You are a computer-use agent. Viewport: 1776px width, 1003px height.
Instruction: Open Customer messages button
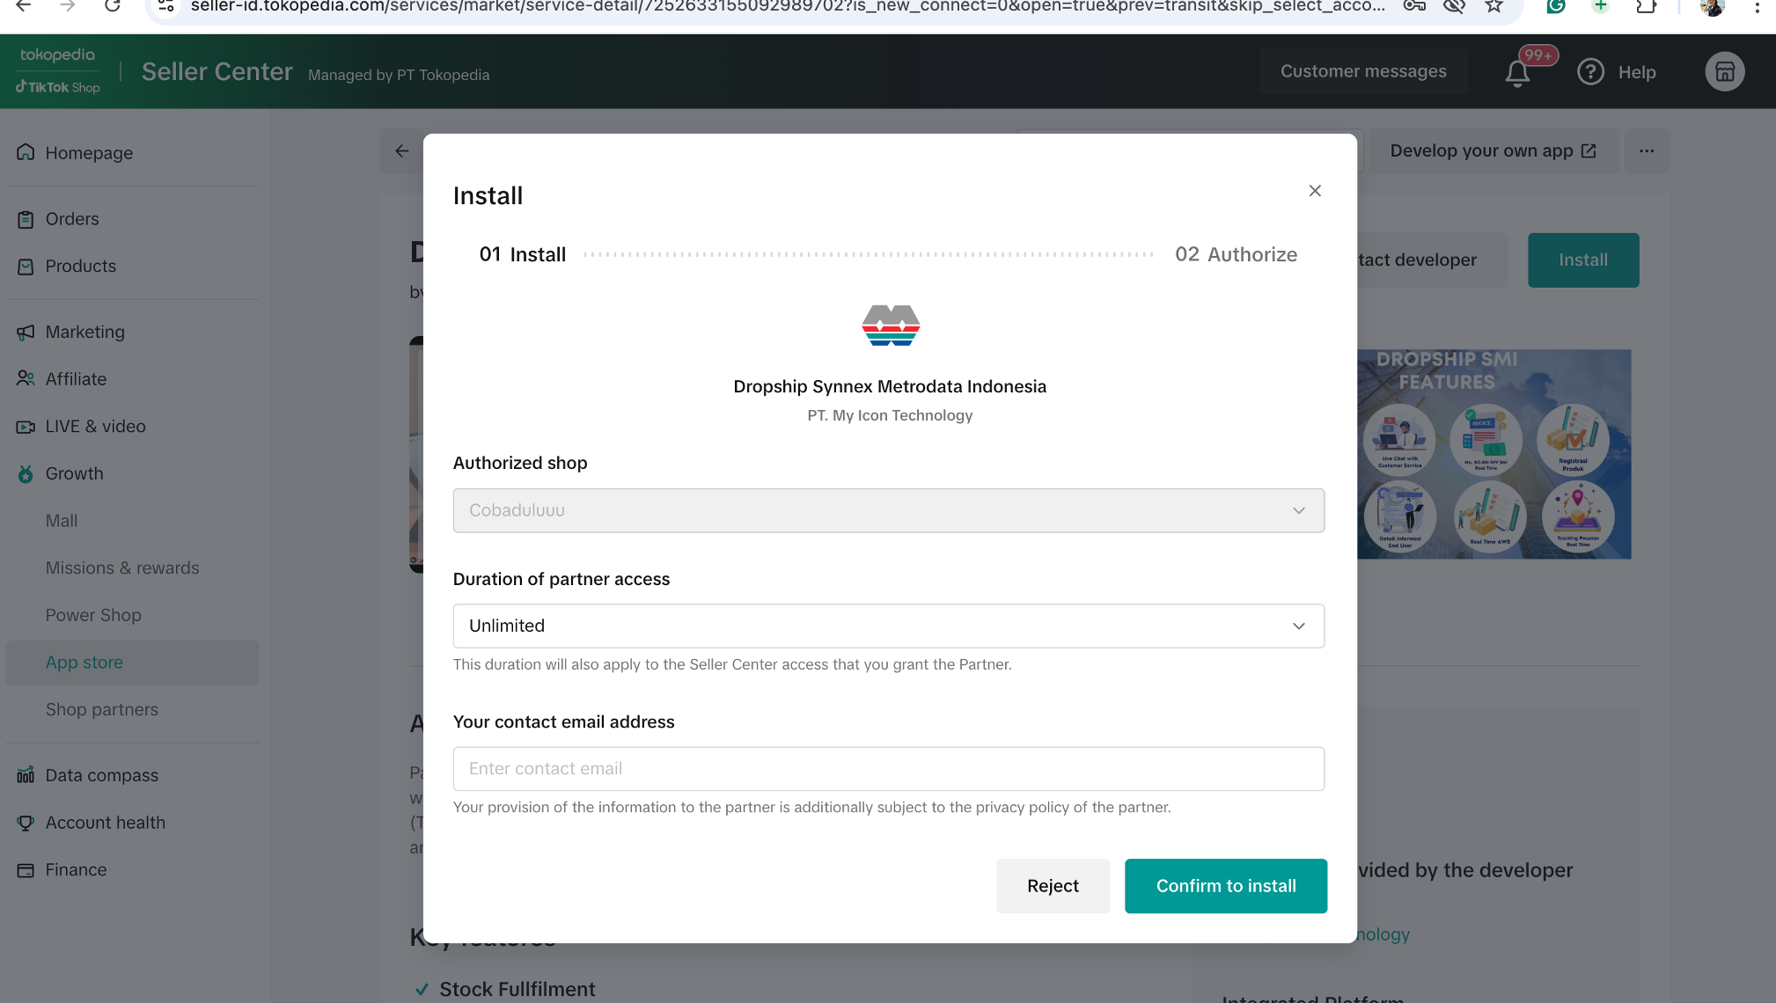[x=1362, y=71]
